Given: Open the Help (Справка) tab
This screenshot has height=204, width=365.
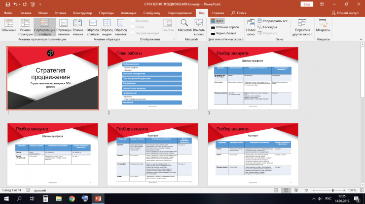Looking at the screenshot, I should point(217,13).
